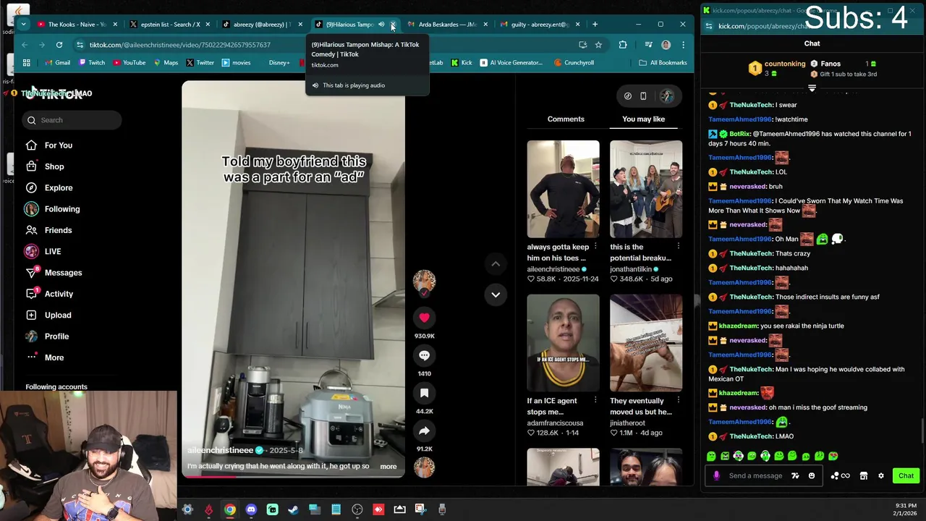Switch to The Kooks - Naive YouTube tab
The height and width of the screenshot is (521, 926).
click(77, 25)
